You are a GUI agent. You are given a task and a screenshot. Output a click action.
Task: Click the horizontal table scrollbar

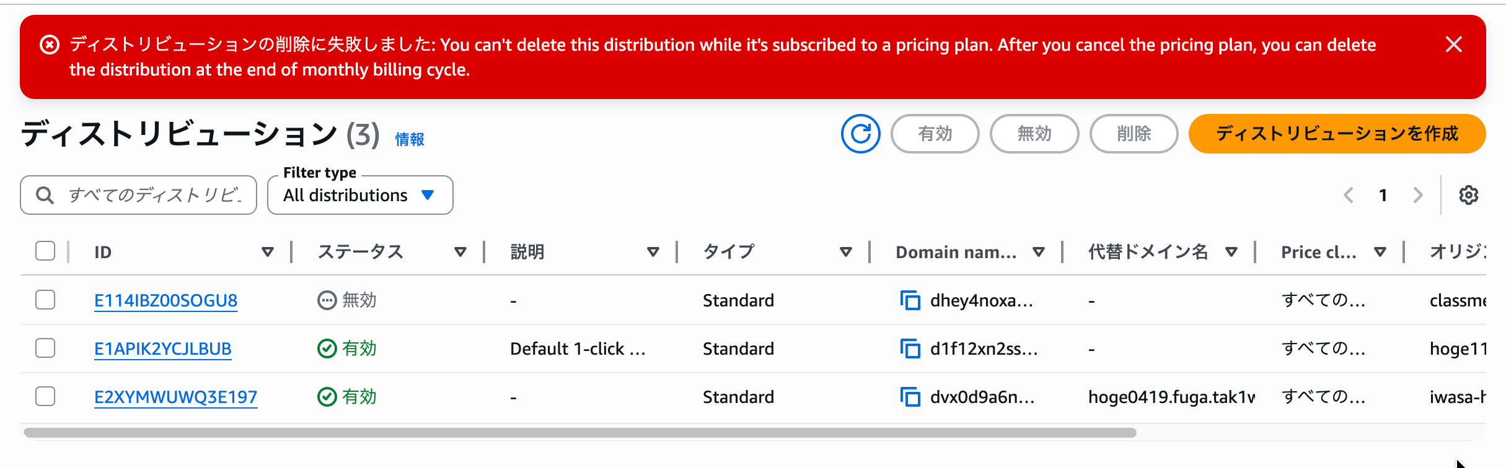(x=579, y=433)
